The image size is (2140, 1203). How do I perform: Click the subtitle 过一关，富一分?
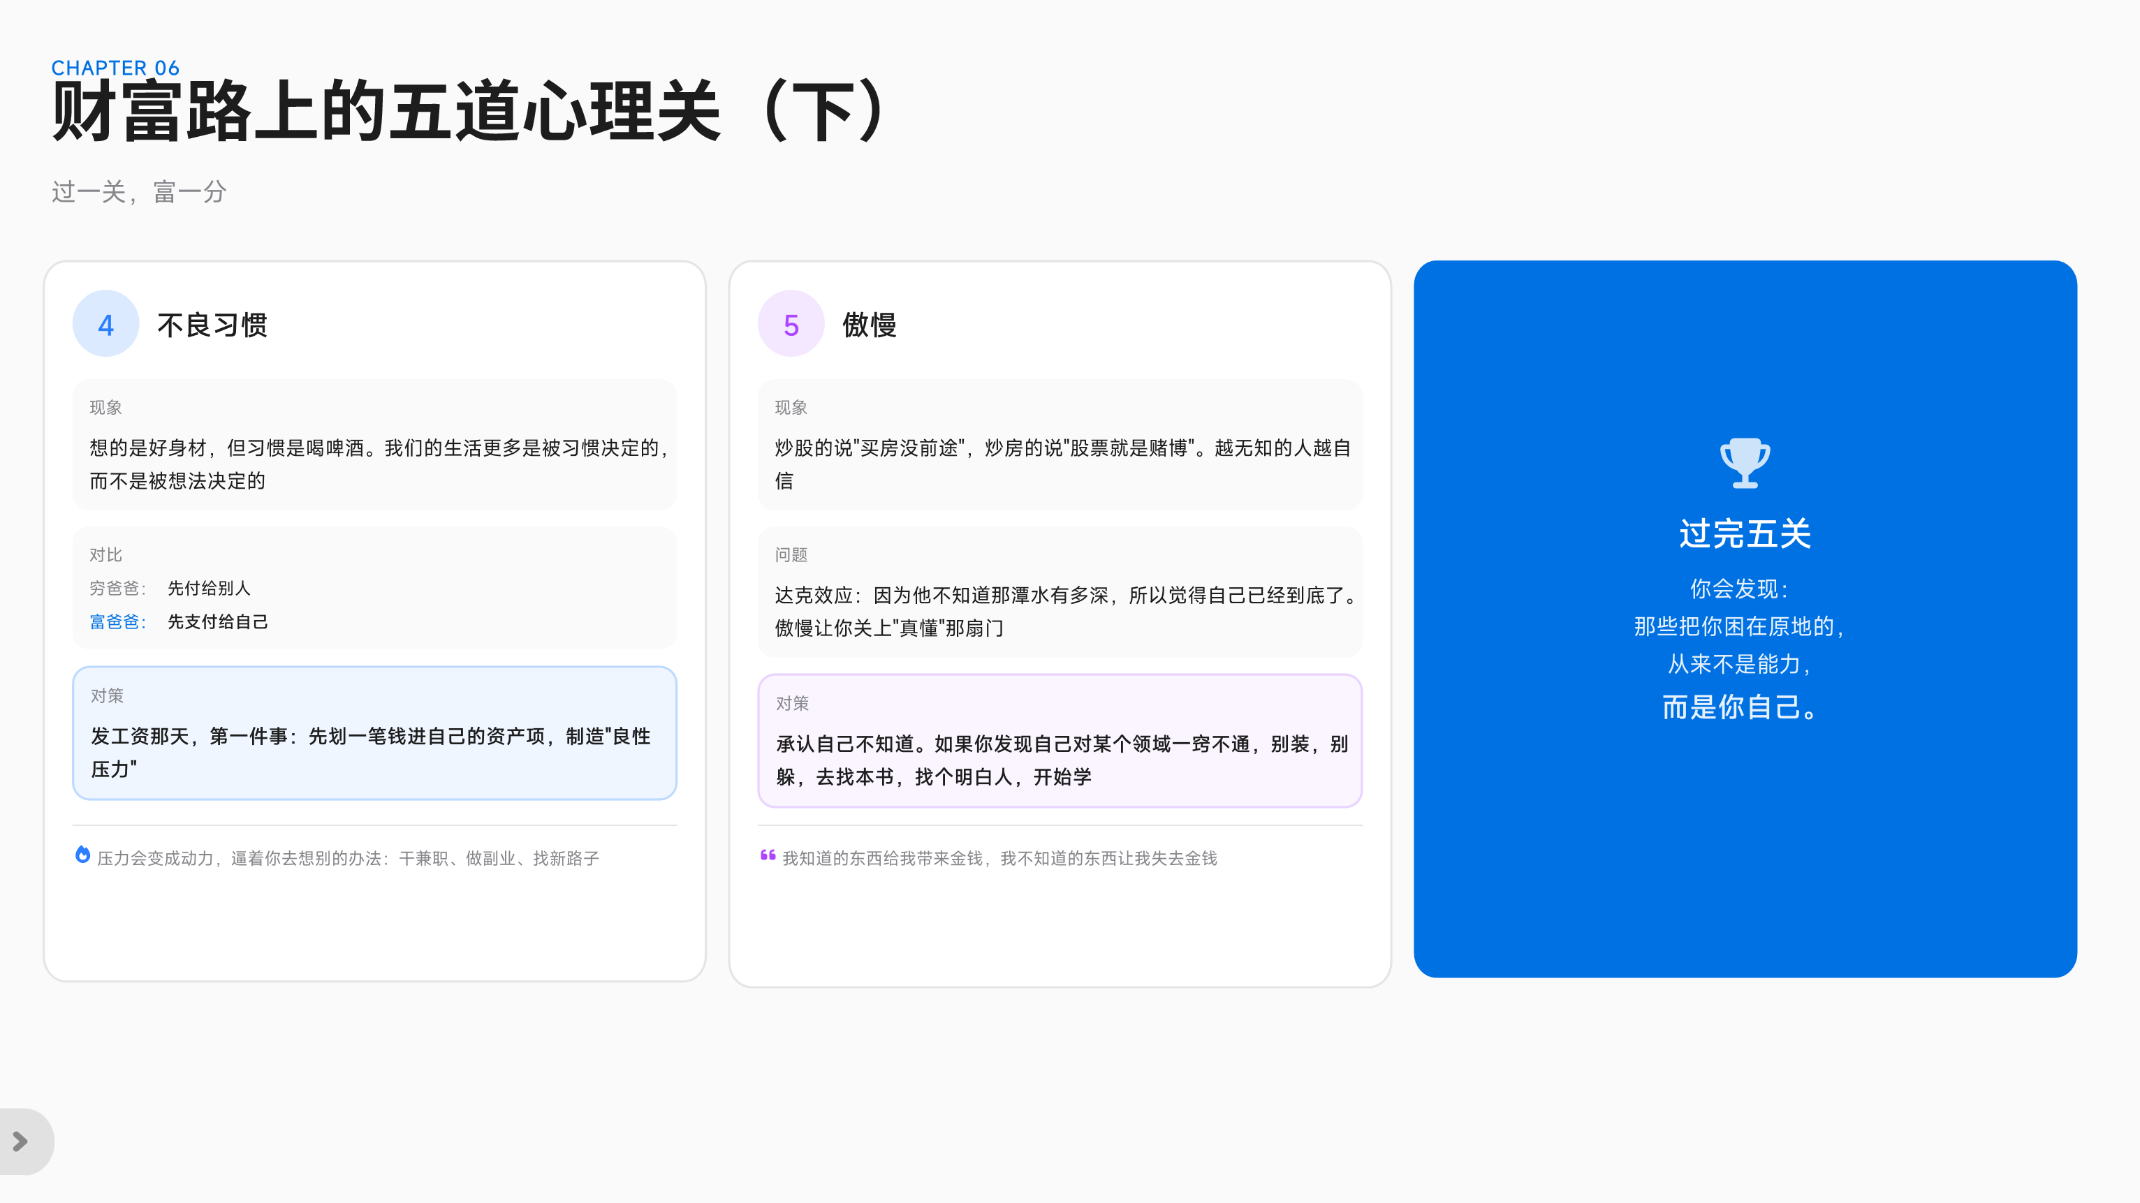pos(139,192)
